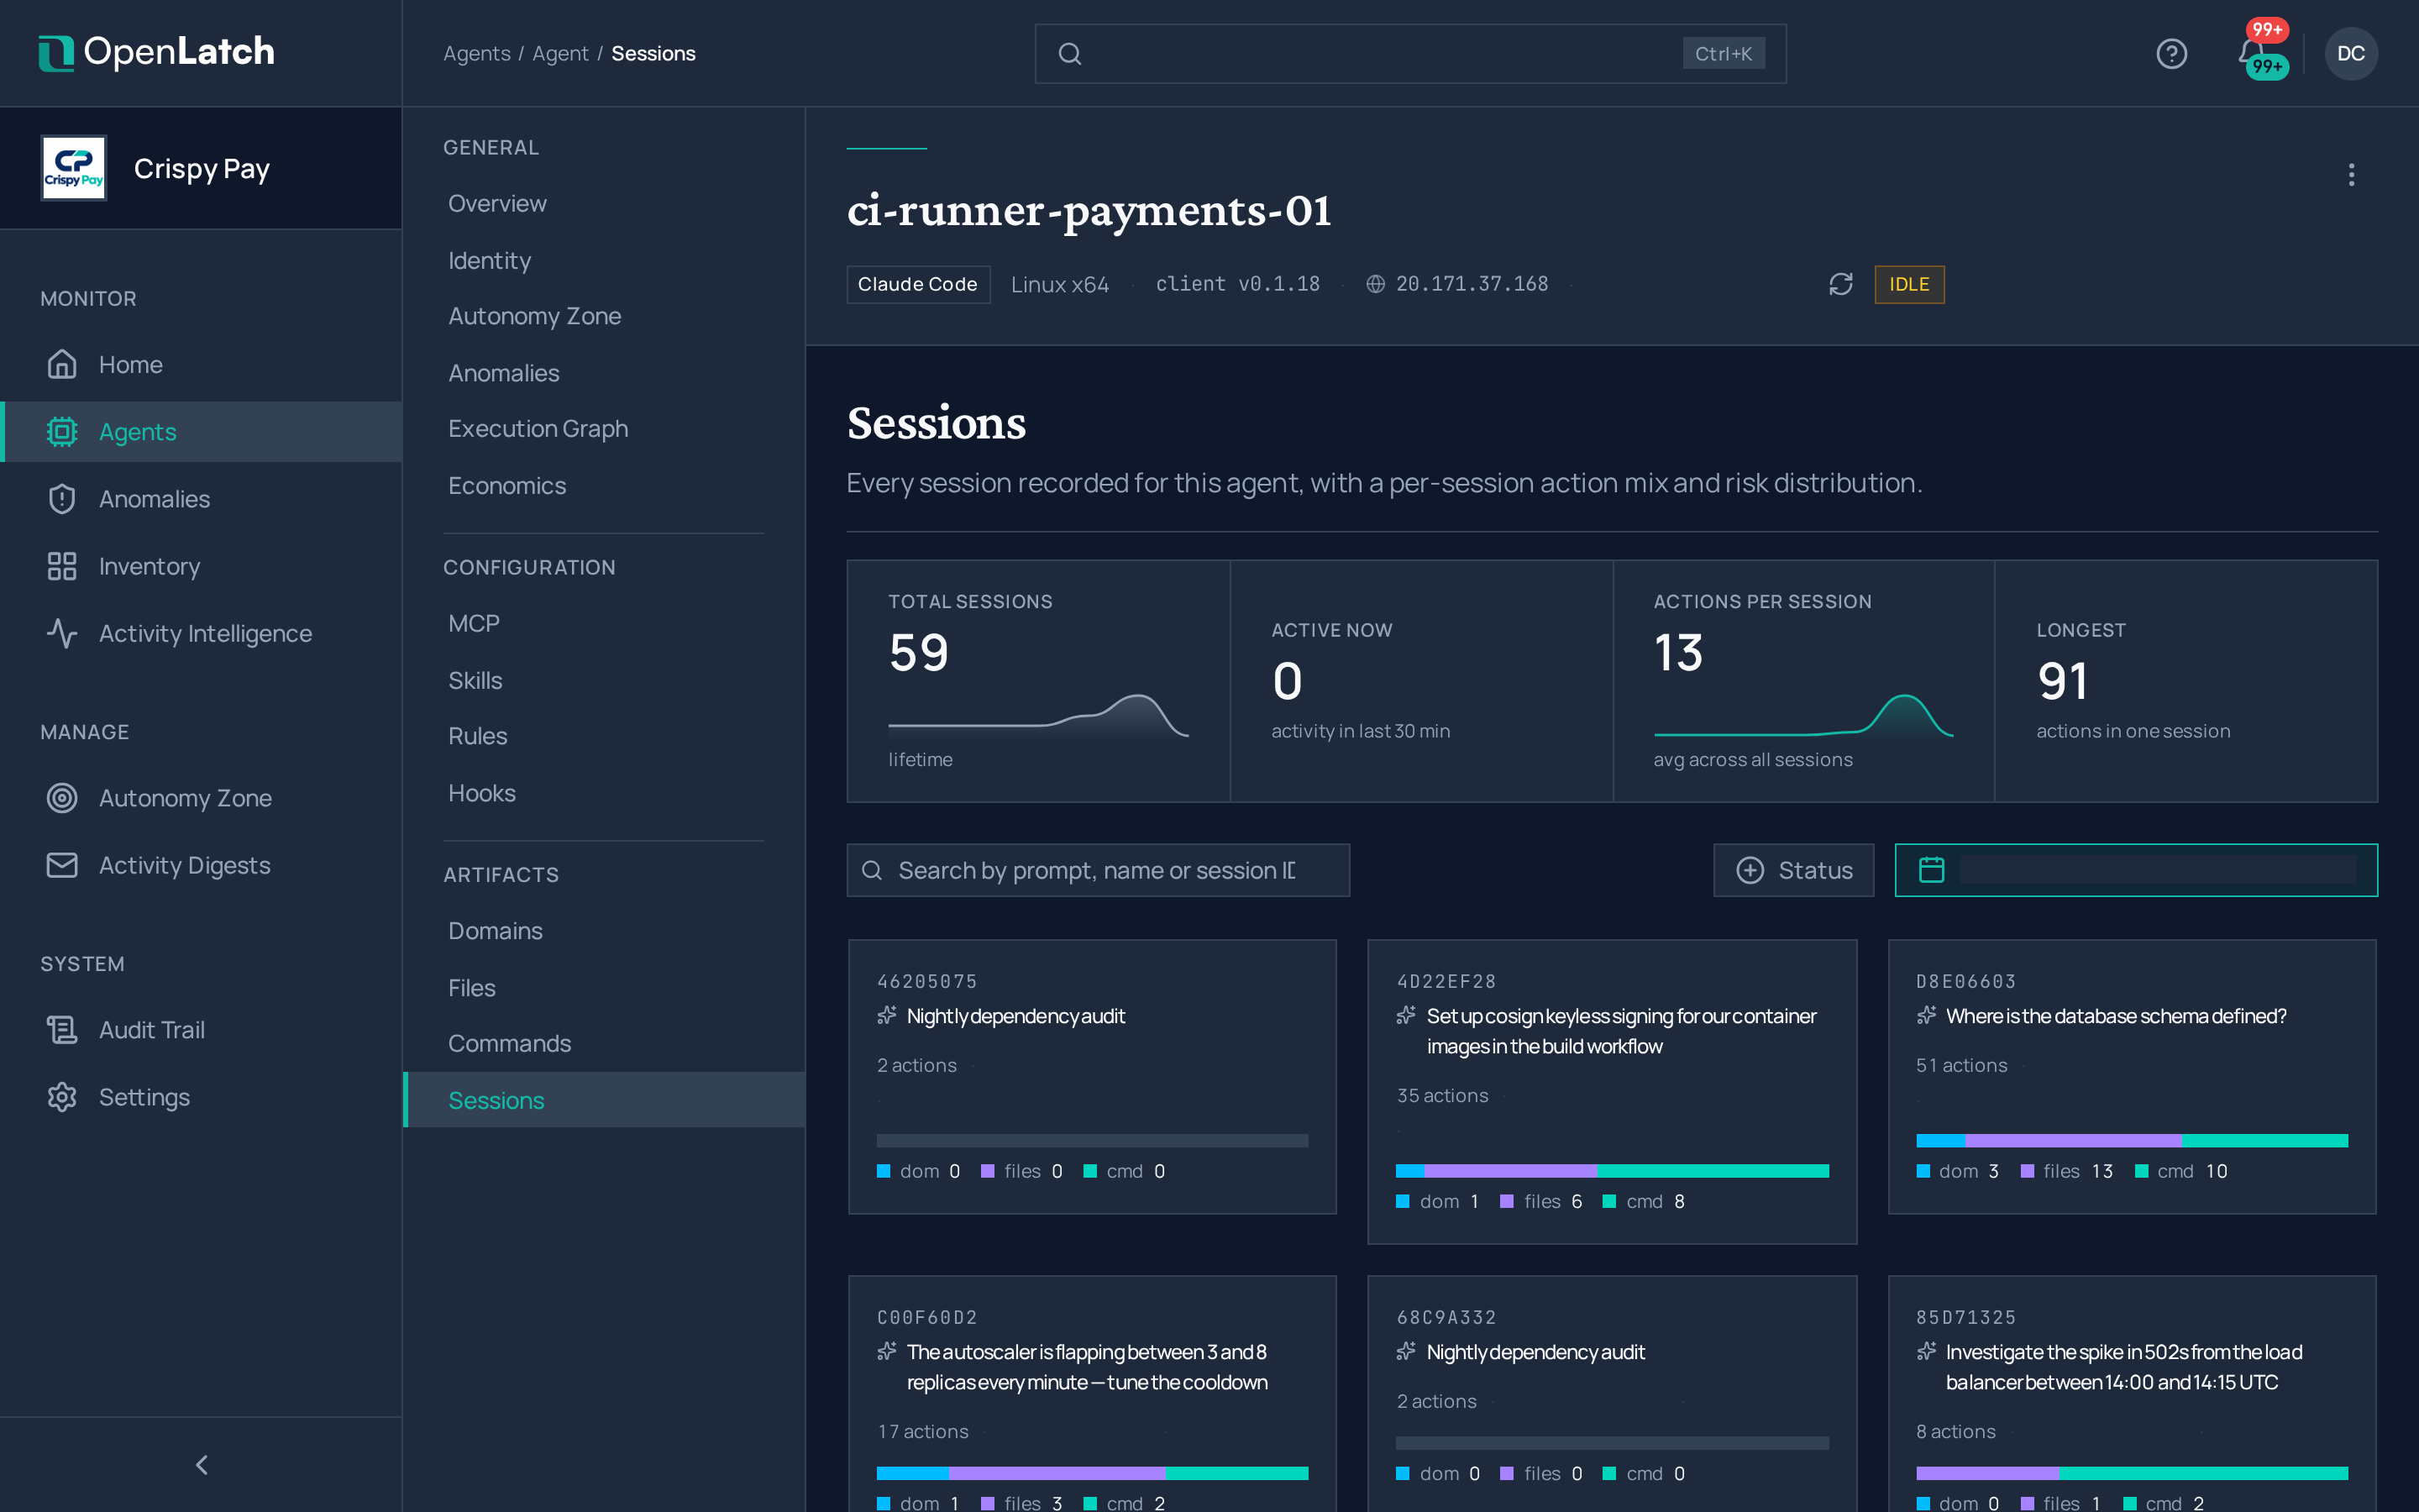Open the help question-mark icon

tap(2171, 54)
